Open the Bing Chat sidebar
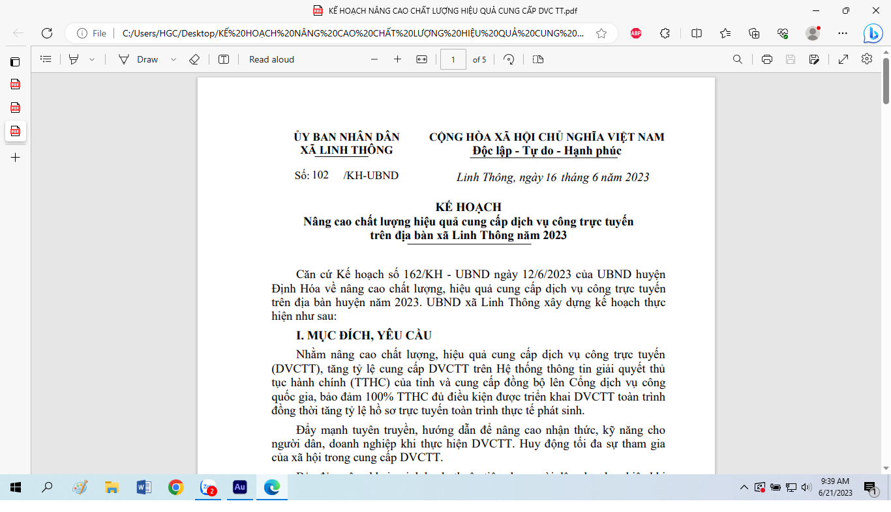 pos(873,33)
